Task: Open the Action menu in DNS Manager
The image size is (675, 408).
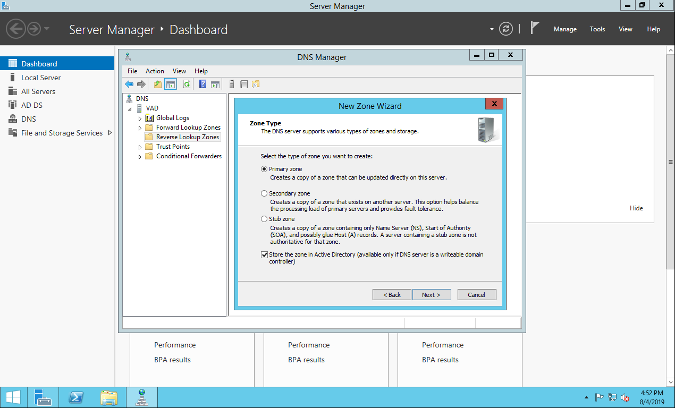Action: click(x=155, y=71)
